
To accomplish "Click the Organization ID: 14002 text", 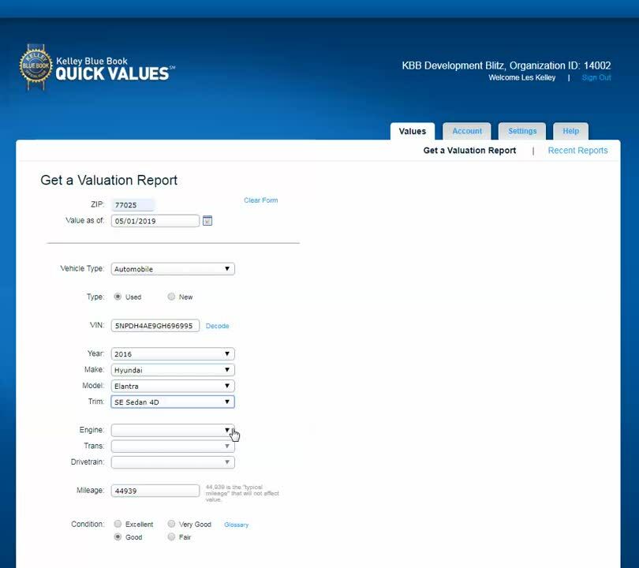I will 560,65.
